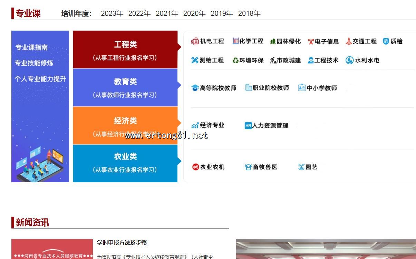
Task: Select the 2020年 training year tab
Action: pyautogui.click(x=194, y=13)
